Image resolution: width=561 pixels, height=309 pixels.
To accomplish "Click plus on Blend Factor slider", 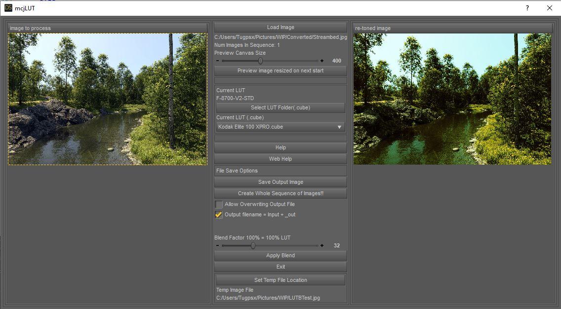I will pyautogui.click(x=322, y=246).
